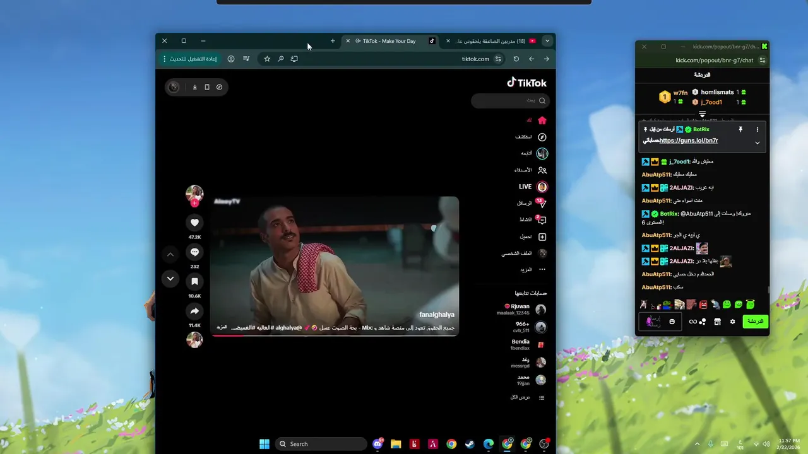Click the TikTok logo
Viewport: 808px width, 454px height.
coord(527,83)
